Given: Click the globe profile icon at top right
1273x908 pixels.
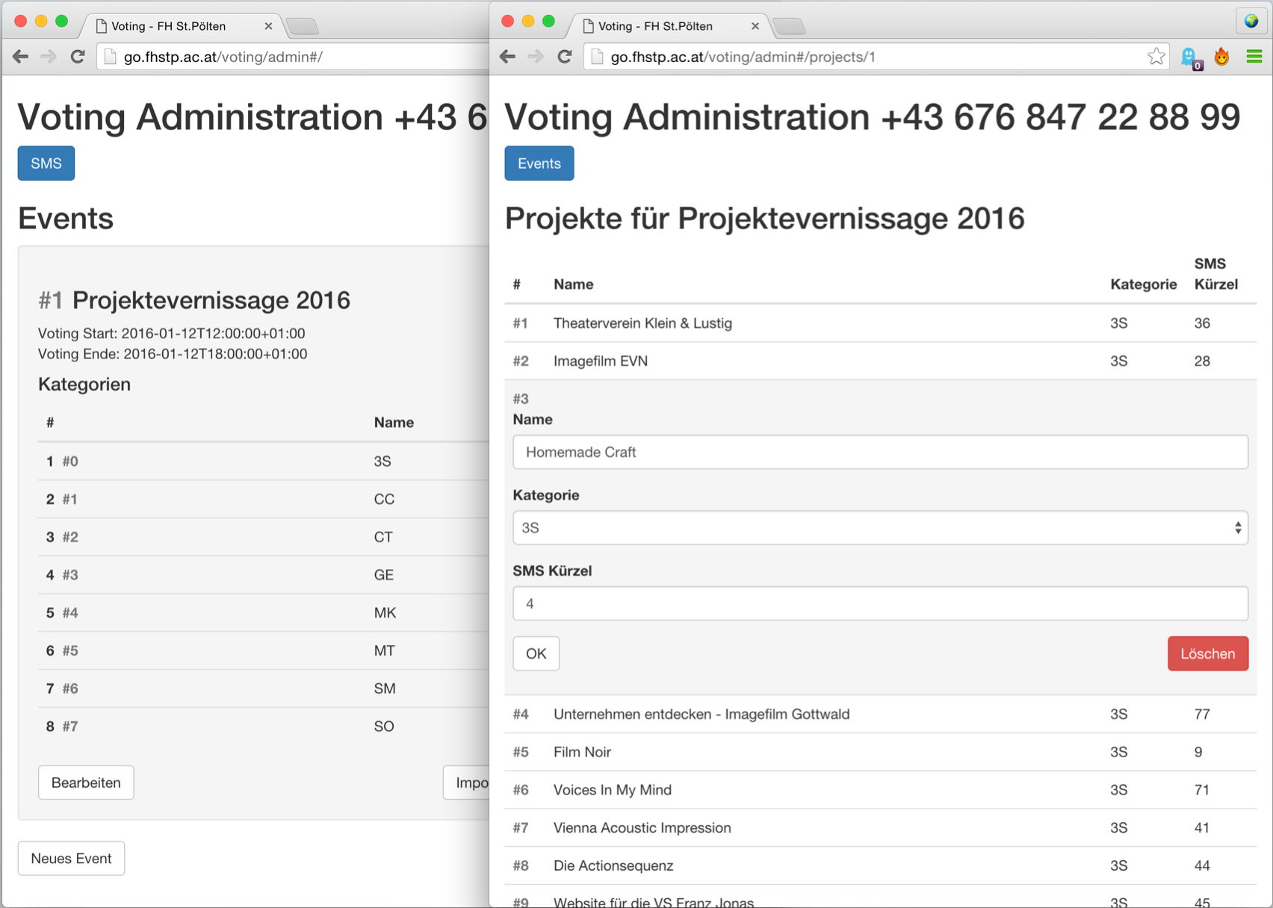Looking at the screenshot, I should pyautogui.click(x=1252, y=21).
